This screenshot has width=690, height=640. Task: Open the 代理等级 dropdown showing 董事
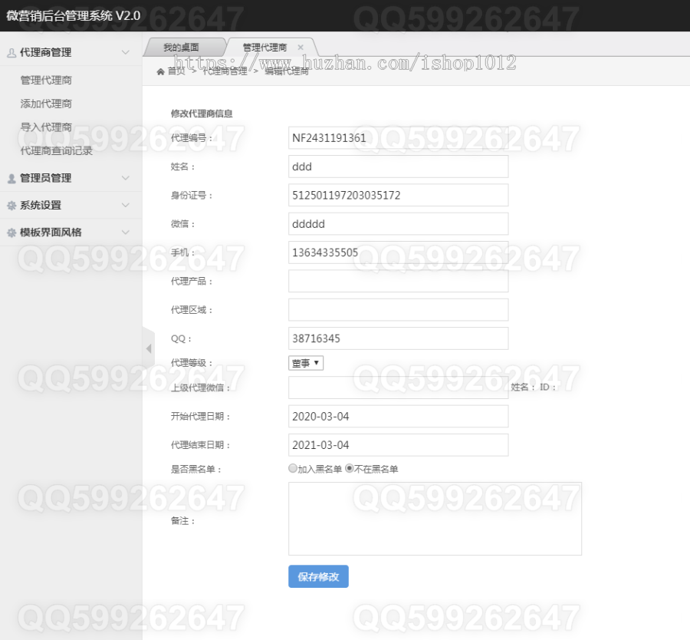[305, 362]
